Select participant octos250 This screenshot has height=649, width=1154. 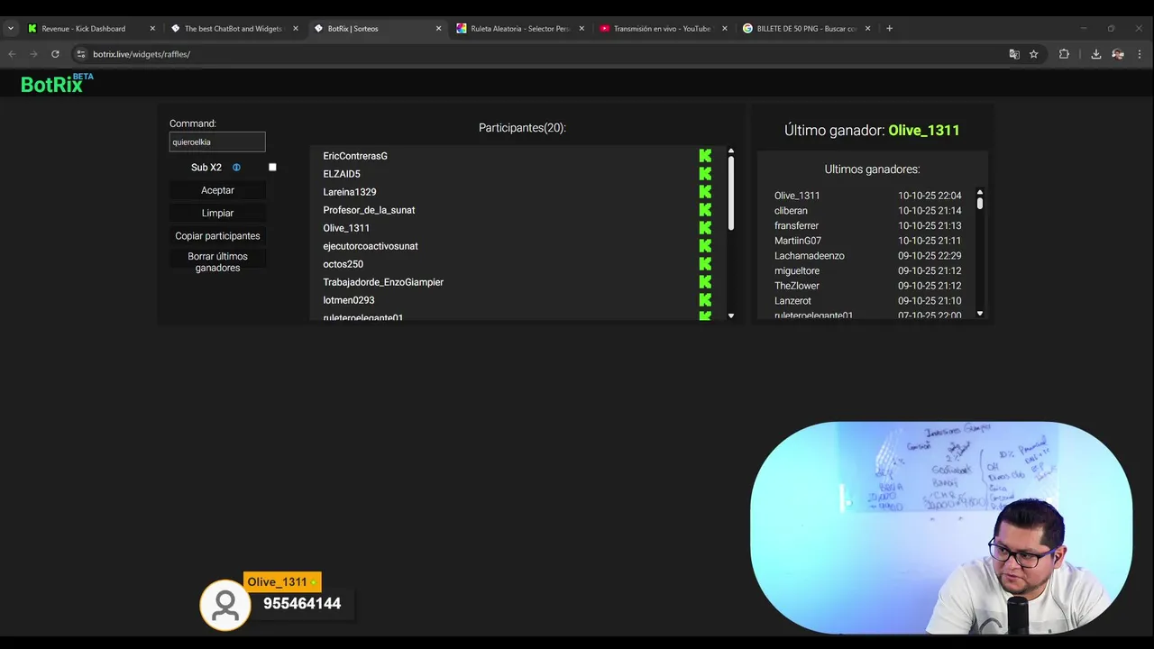point(343,264)
